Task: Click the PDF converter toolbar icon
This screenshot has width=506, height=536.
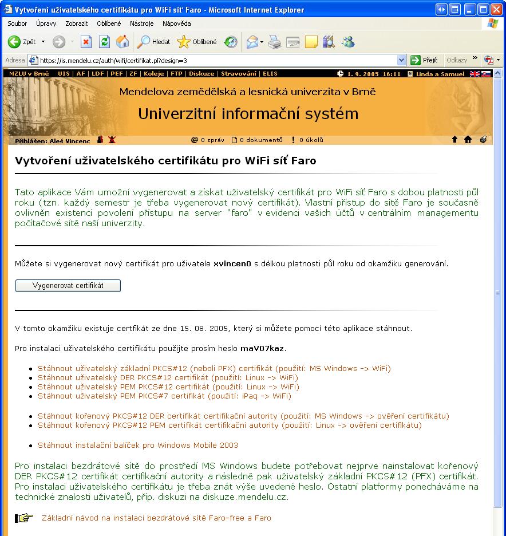Action: click(x=489, y=60)
